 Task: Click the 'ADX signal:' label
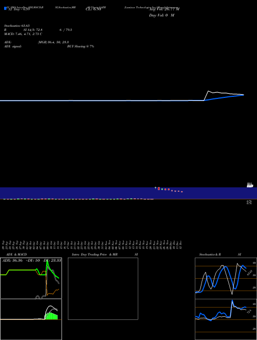pyautogui.click(x=13, y=46)
